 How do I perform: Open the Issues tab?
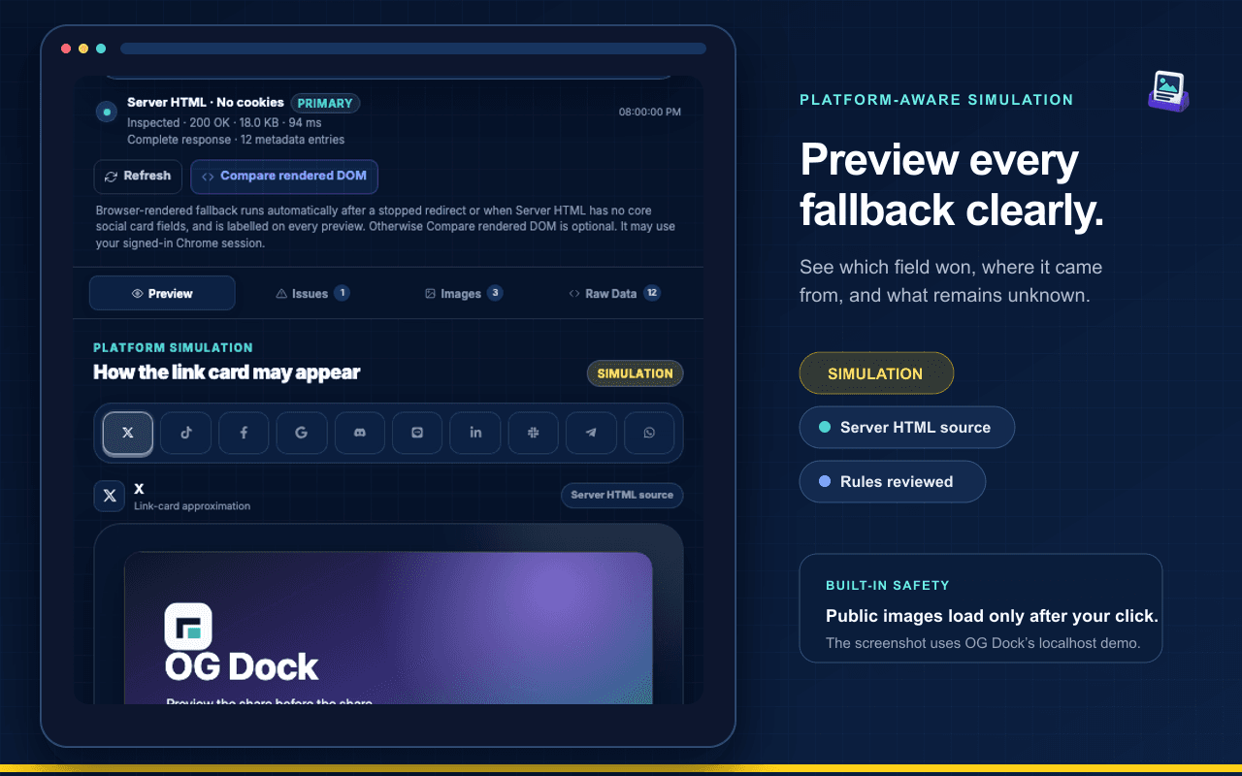[x=312, y=293]
